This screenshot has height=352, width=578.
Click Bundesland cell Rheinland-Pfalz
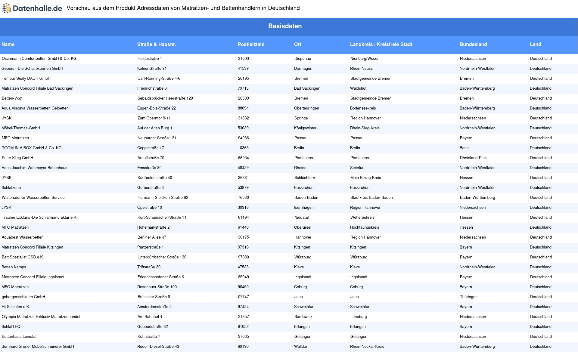point(474,158)
